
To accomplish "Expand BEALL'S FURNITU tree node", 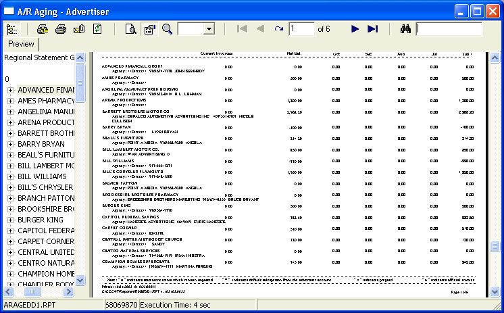I will 10,155.
